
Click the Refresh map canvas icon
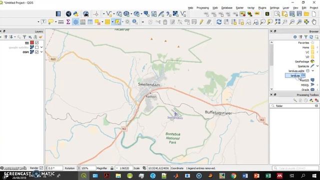click(x=219, y=22)
